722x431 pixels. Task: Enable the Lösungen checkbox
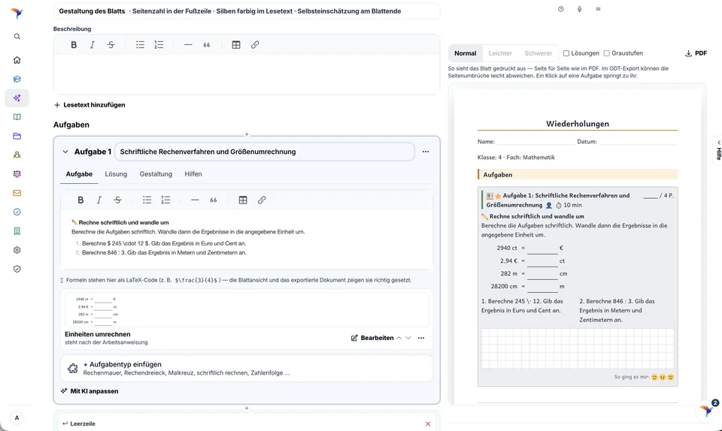[x=566, y=53]
